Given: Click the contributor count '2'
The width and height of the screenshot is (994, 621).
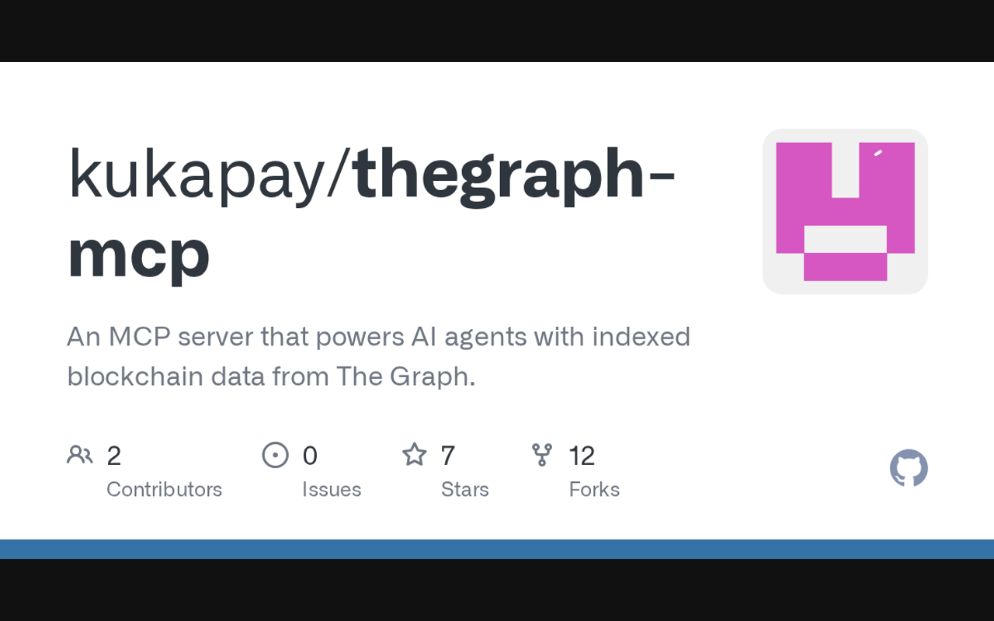Looking at the screenshot, I should (114, 456).
